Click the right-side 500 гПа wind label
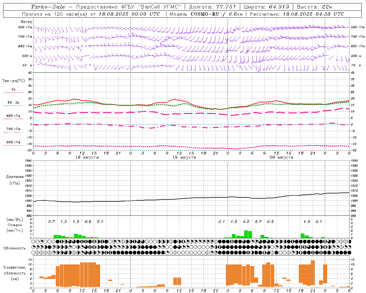The width and height of the screenshot is (366, 293). click(358, 27)
